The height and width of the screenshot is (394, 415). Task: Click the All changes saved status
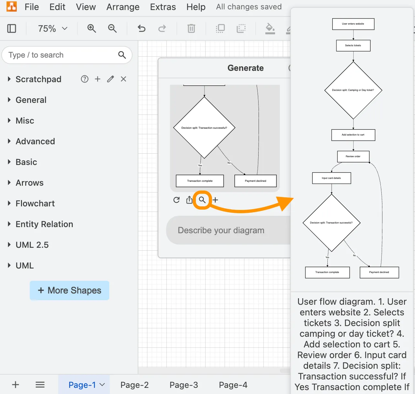(x=249, y=7)
